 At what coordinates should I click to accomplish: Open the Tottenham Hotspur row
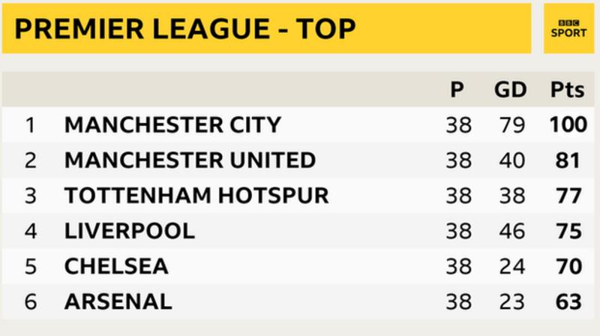pyautogui.click(x=298, y=196)
